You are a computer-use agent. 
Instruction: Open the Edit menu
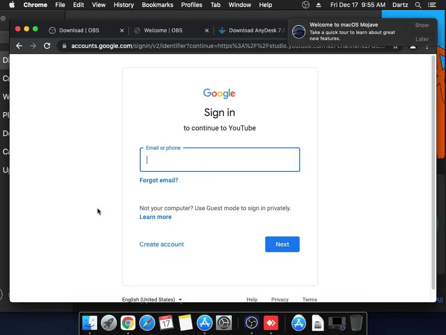pos(78,5)
